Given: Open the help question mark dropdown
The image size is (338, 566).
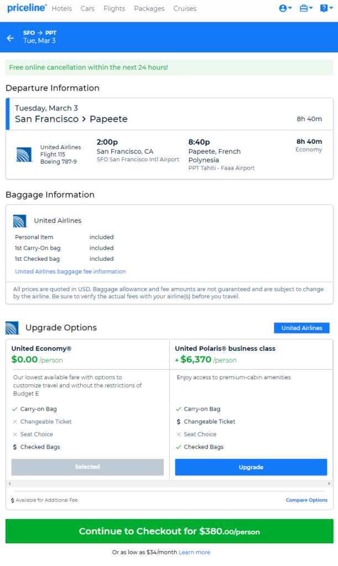Looking at the screenshot, I should [326, 8].
